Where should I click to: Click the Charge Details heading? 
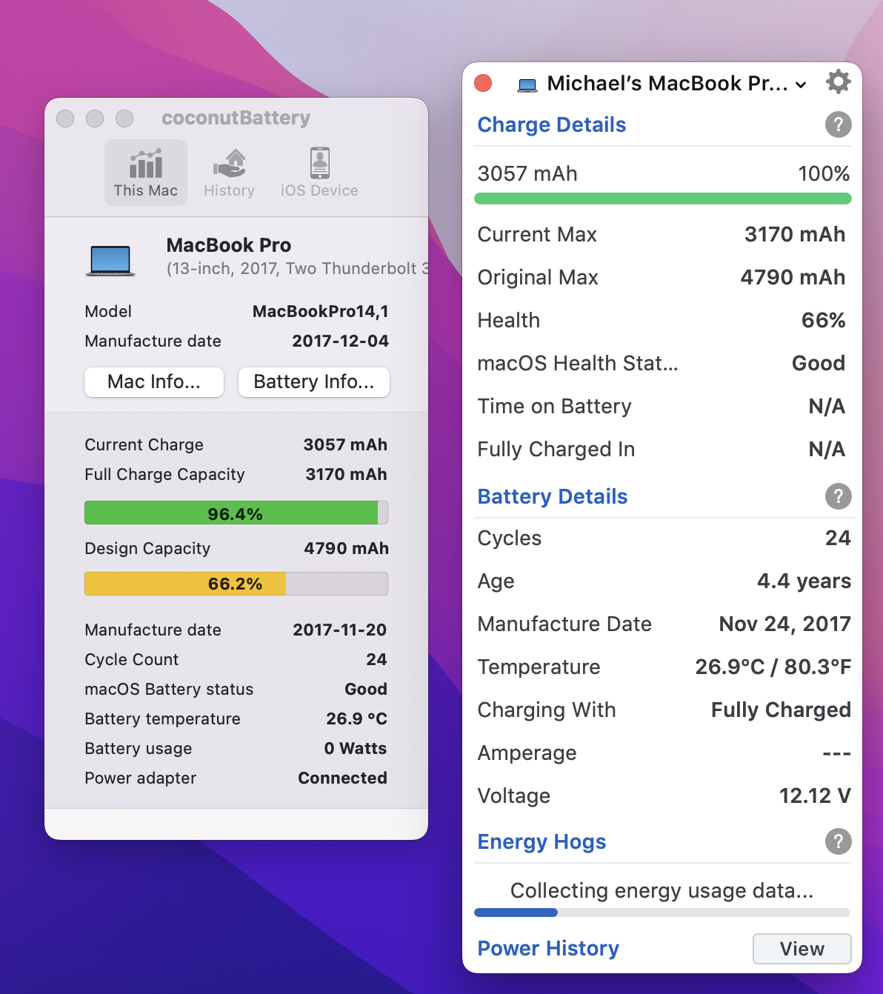(x=552, y=124)
